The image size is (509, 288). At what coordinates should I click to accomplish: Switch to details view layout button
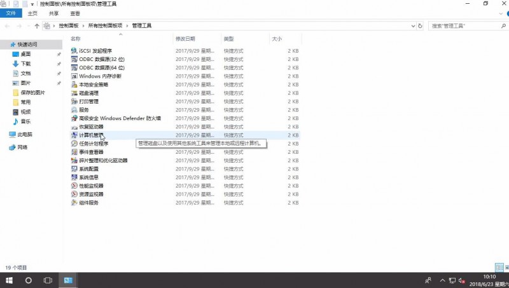499,268
